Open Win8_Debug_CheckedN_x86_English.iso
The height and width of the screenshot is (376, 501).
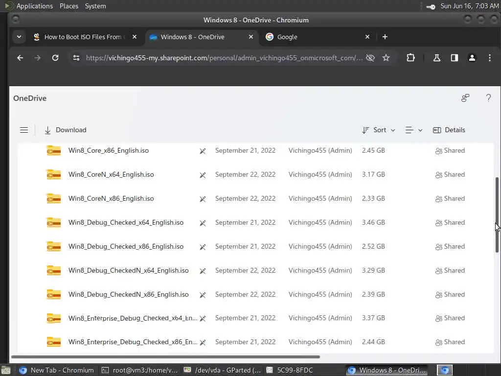tap(129, 294)
